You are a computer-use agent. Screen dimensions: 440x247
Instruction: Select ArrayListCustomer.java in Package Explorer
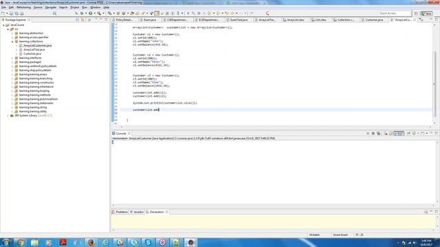pyautogui.click(x=38, y=46)
